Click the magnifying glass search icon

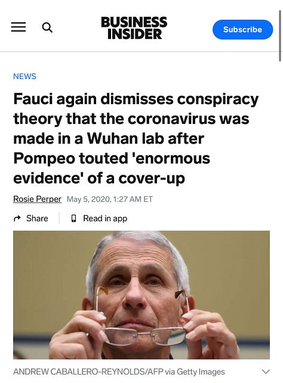(47, 28)
